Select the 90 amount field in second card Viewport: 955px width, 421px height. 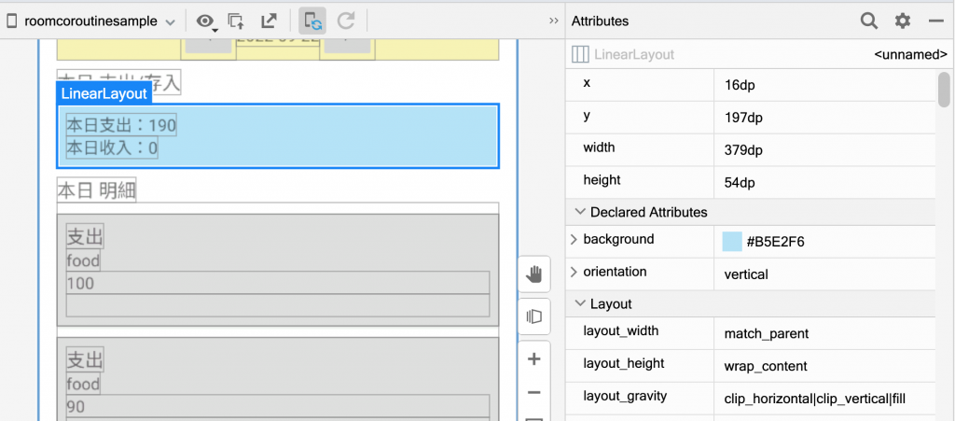point(278,406)
